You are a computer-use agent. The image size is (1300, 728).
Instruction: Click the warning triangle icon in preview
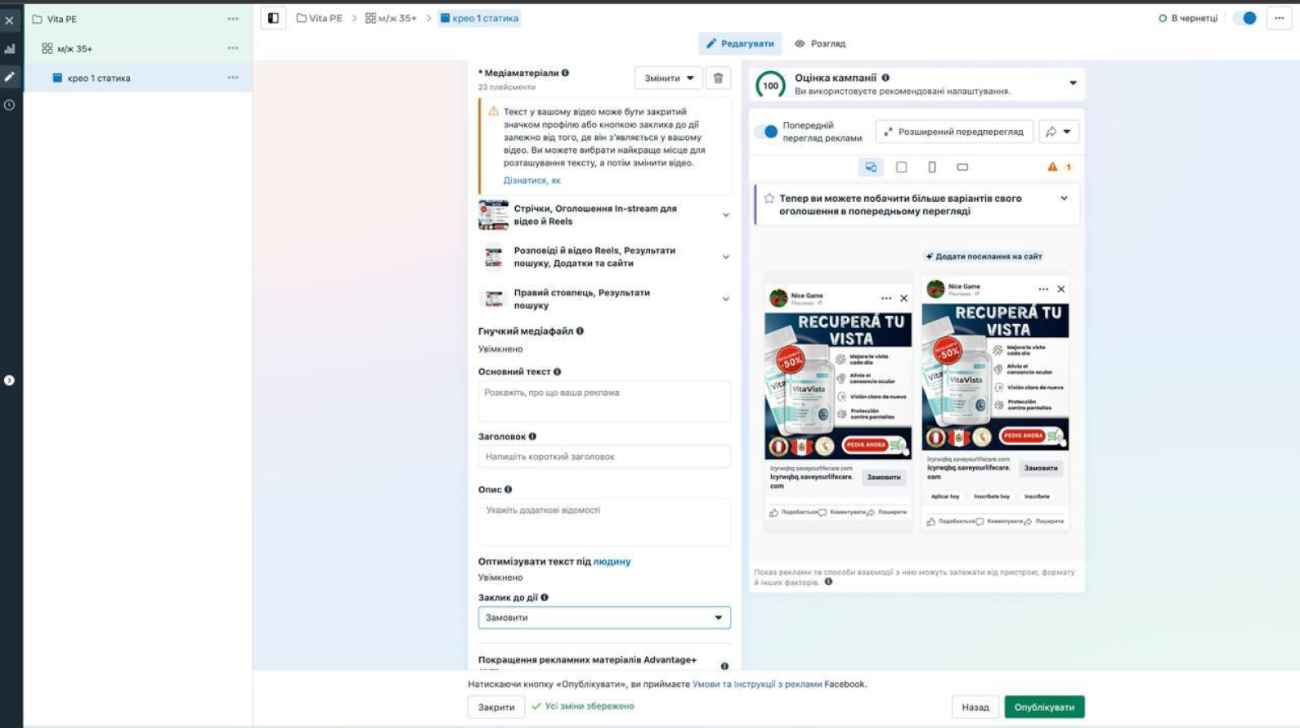point(1052,167)
